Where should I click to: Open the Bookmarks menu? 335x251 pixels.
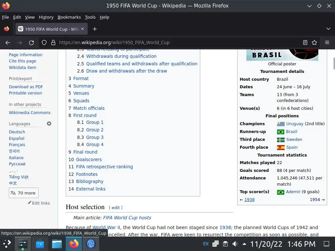click(x=69, y=17)
